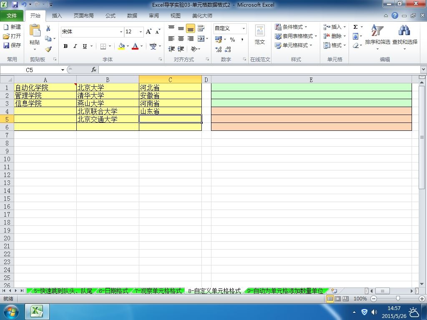Click the Open (打开) button
The height and width of the screenshot is (320, 427).
[x=12, y=36]
